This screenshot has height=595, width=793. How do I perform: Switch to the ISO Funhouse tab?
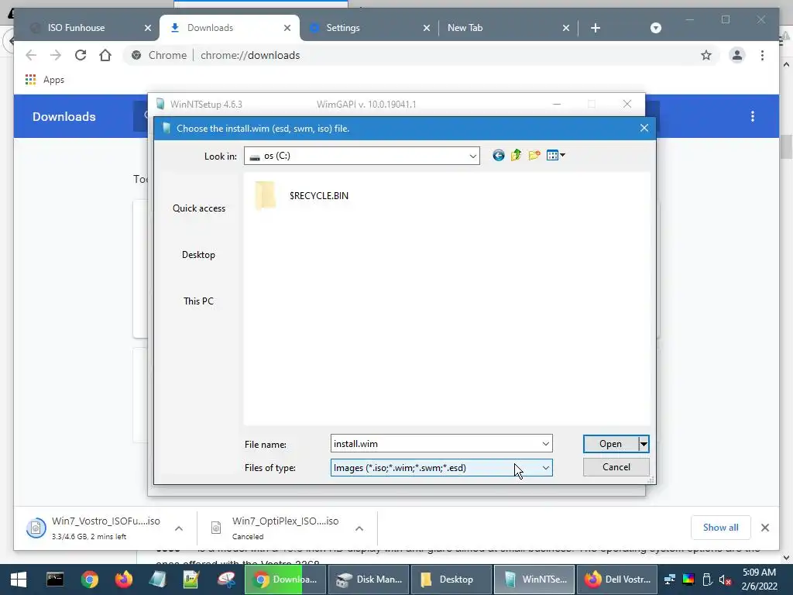(x=76, y=28)
